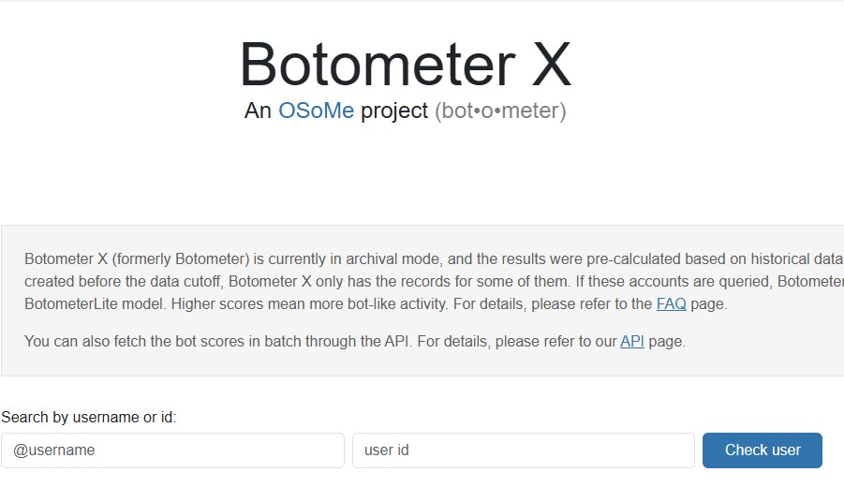This screenshot has width=844, height=487.
Task: Click the (bot•o•meter) pronunciation text
Action: [500, 111]
